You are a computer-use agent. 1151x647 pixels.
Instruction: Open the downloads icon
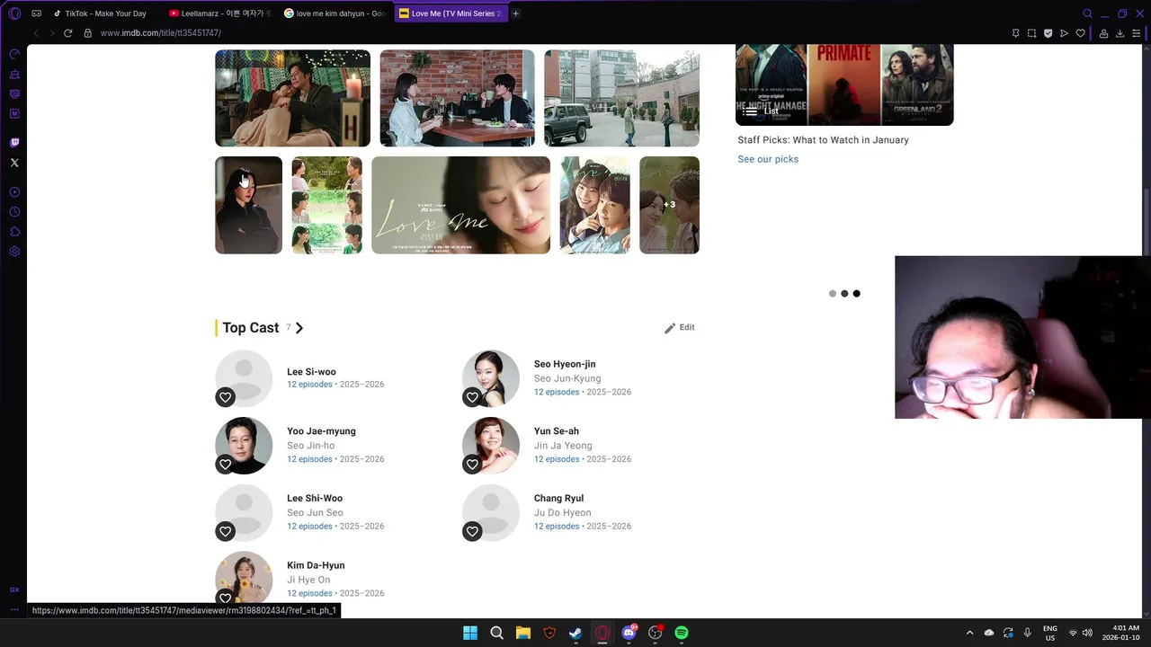[1120, 33]
